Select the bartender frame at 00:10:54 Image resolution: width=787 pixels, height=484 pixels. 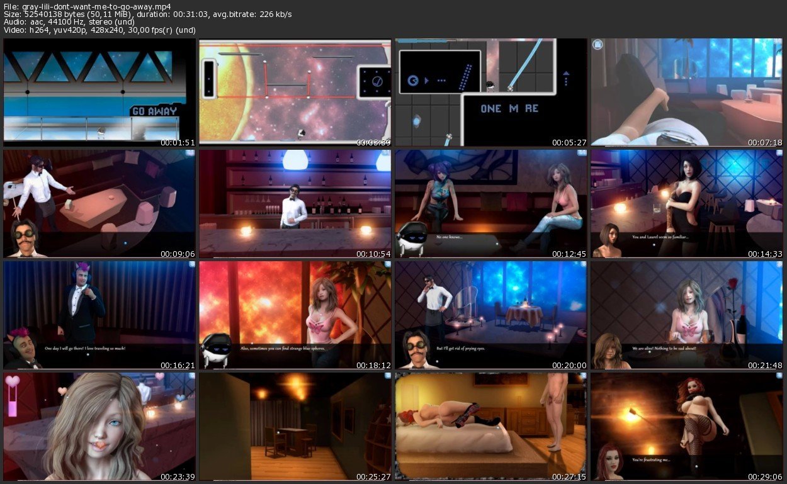click(295, 204)
